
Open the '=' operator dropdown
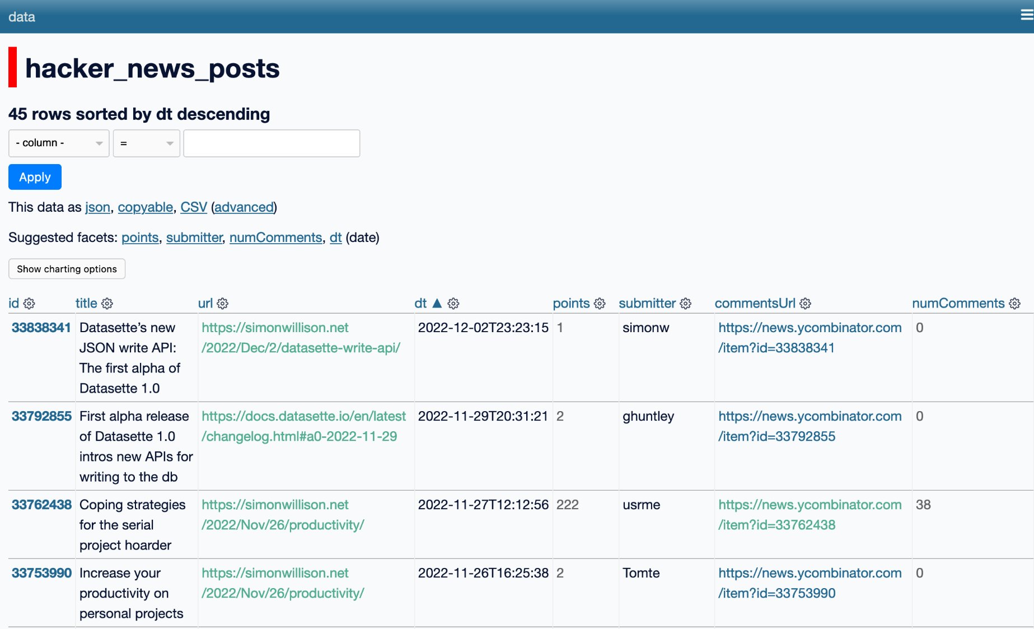point(146,143)
